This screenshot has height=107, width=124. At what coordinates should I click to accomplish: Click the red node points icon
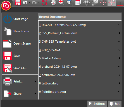(x=103, y=3)
